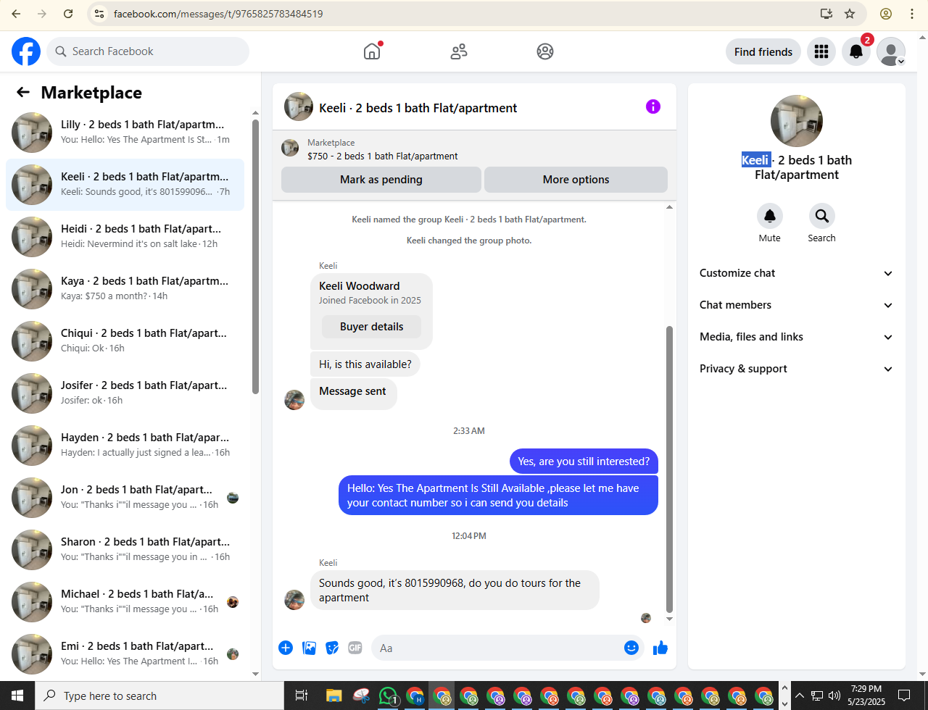Open the Chrome three-dot menu
Viewport: 928px width, 710px height.
[912, 14]
